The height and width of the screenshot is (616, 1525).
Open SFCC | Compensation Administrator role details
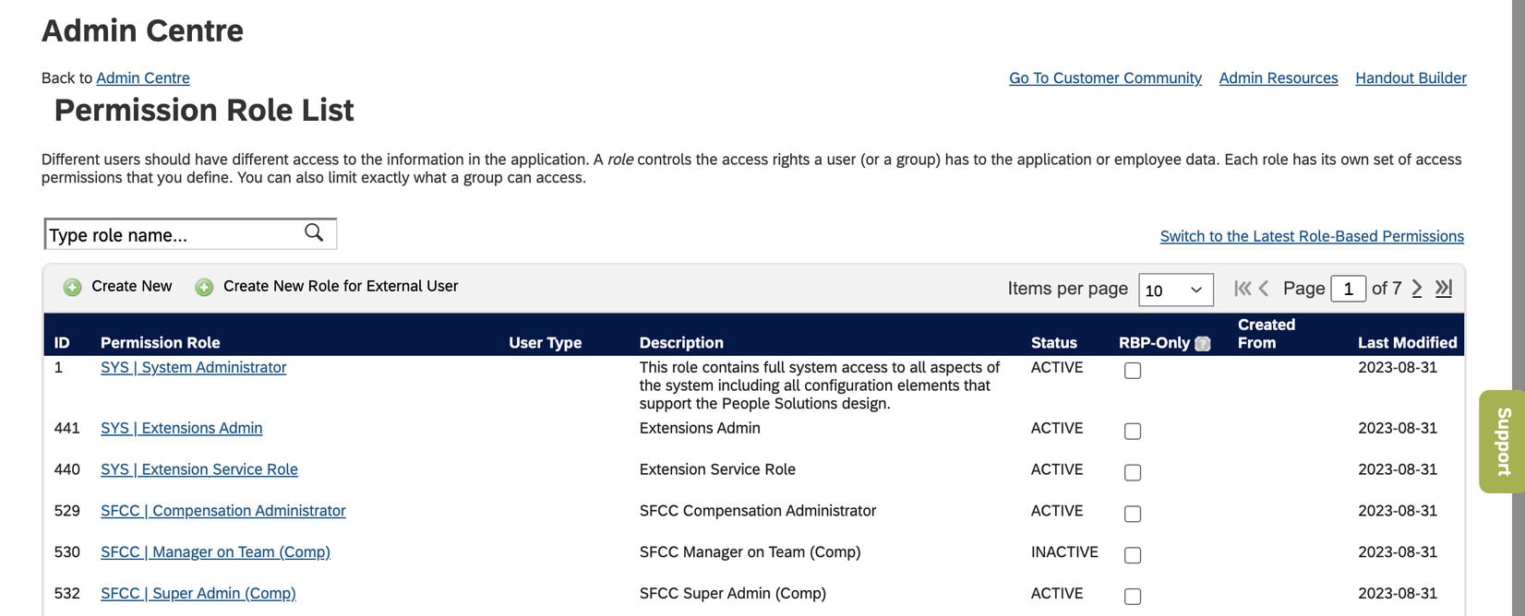point(222,510)
